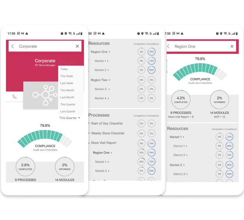This screenshot has height=220, width=244.
Task: Open the This Quarter period dropdown
Action: 70,118
